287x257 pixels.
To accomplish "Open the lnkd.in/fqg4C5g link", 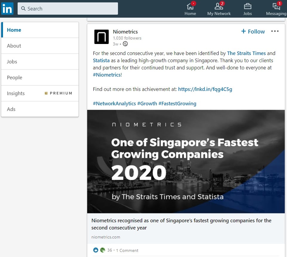I will pyautogui.click(x=205, y=89).
